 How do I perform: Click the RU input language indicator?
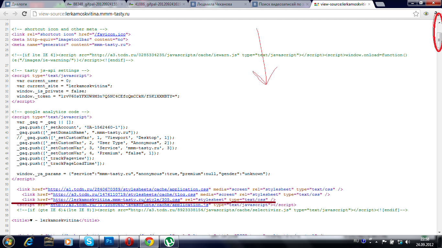[x=356, y=241]
